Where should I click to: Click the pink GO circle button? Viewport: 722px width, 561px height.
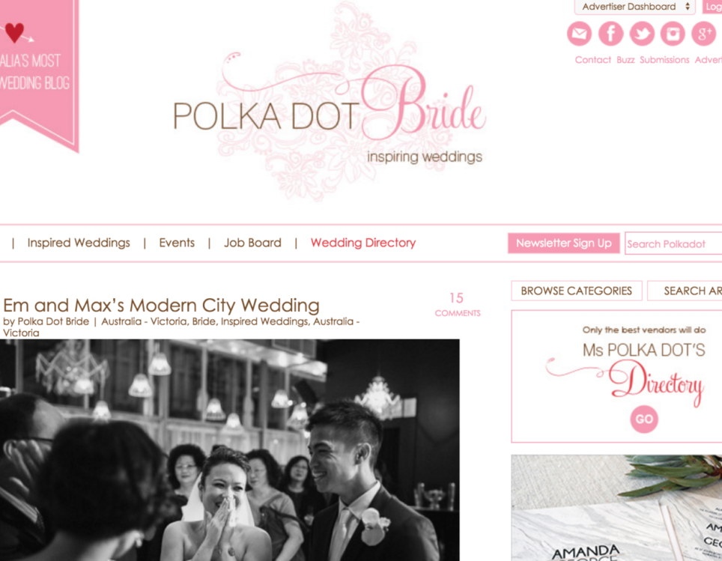click(x=643, y=419)
